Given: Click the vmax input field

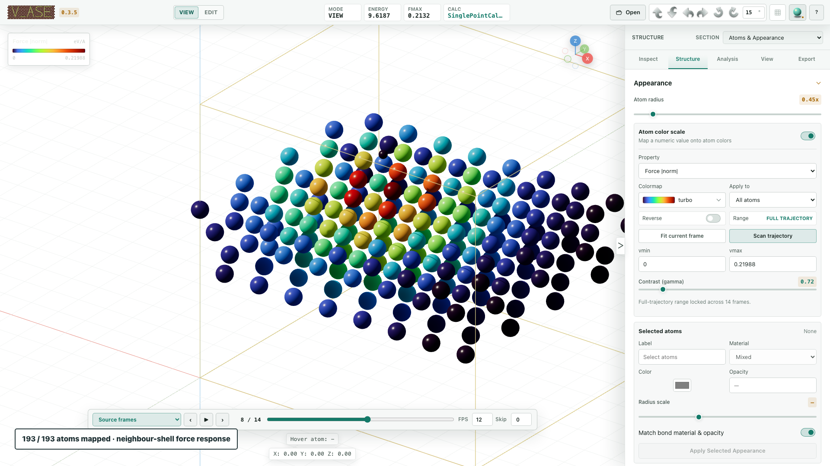Looking at the screenshot, I should point(773,264).
